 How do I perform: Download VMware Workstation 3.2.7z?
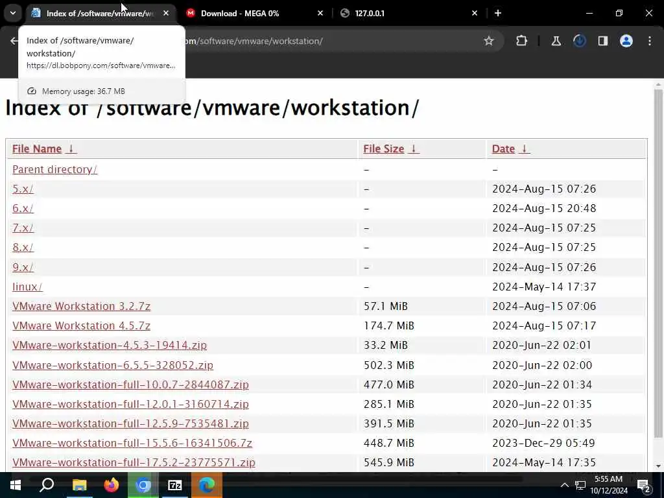tap(81, 306)
